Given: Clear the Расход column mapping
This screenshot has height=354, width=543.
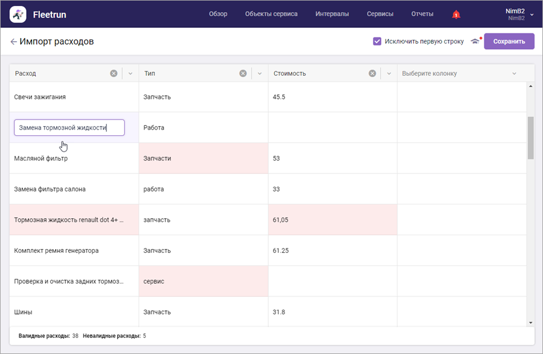Looking at the screenshot, I should tap(114, 73).
